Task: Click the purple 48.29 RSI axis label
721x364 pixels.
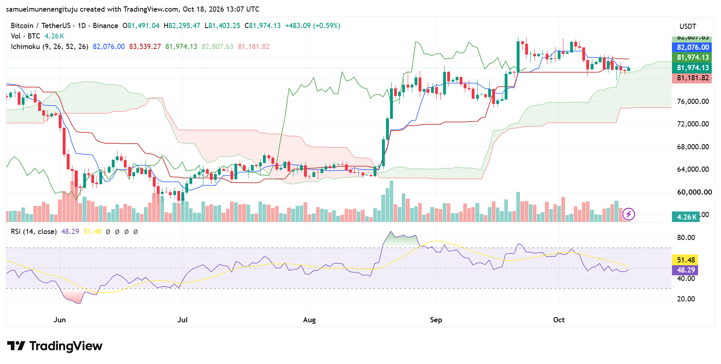Action: [685, 270]
